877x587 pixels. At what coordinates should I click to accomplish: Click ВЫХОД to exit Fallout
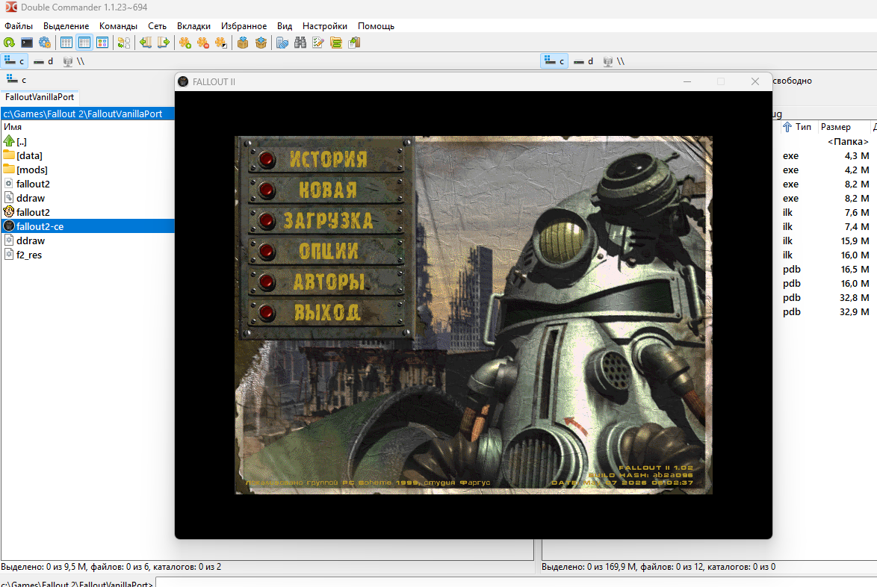(x=327, y=312)
